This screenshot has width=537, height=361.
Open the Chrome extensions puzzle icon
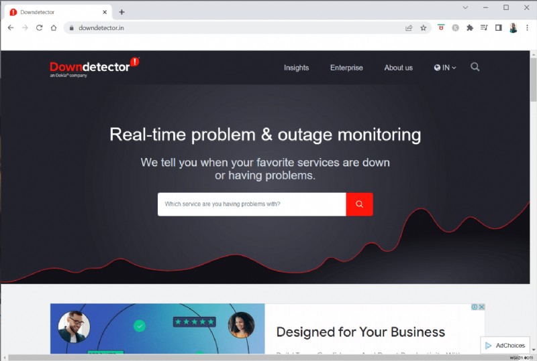coord(469,28)
